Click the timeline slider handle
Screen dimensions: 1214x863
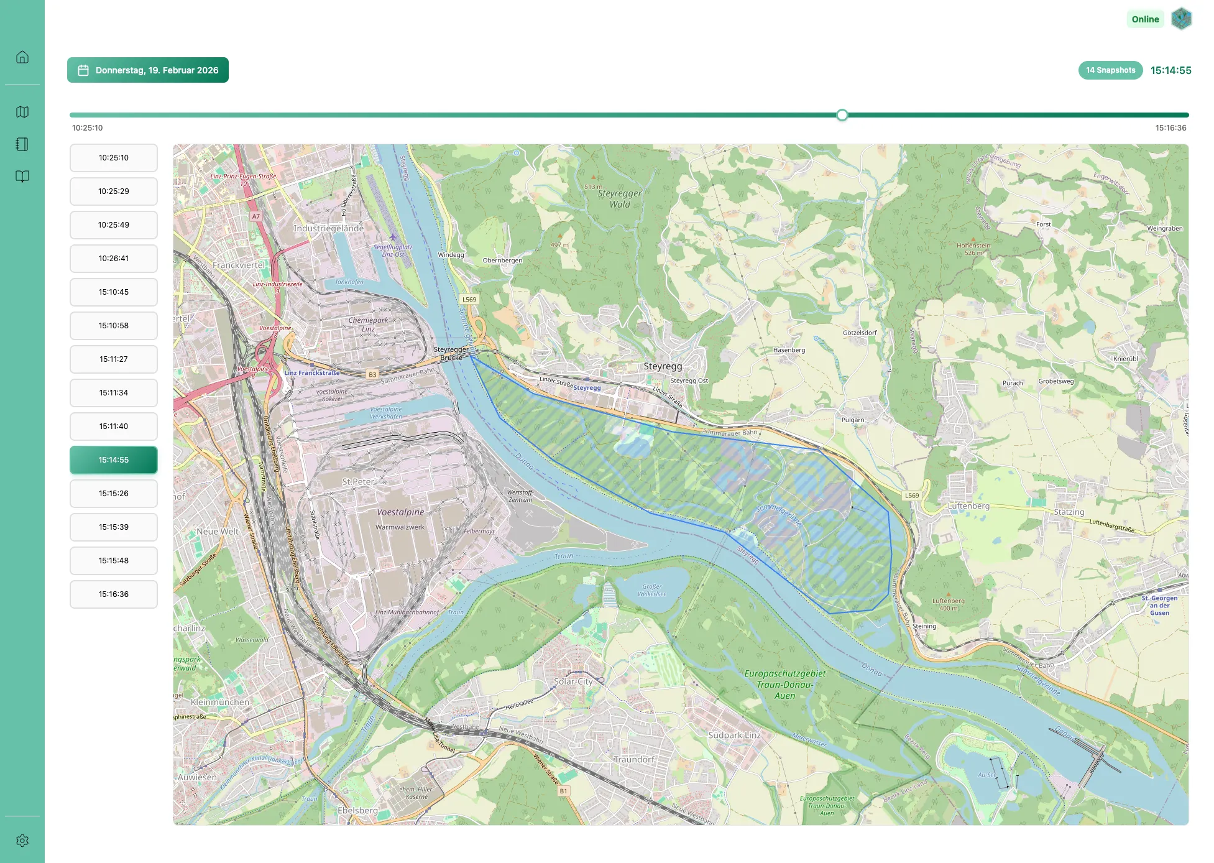[x=842, y=115]
